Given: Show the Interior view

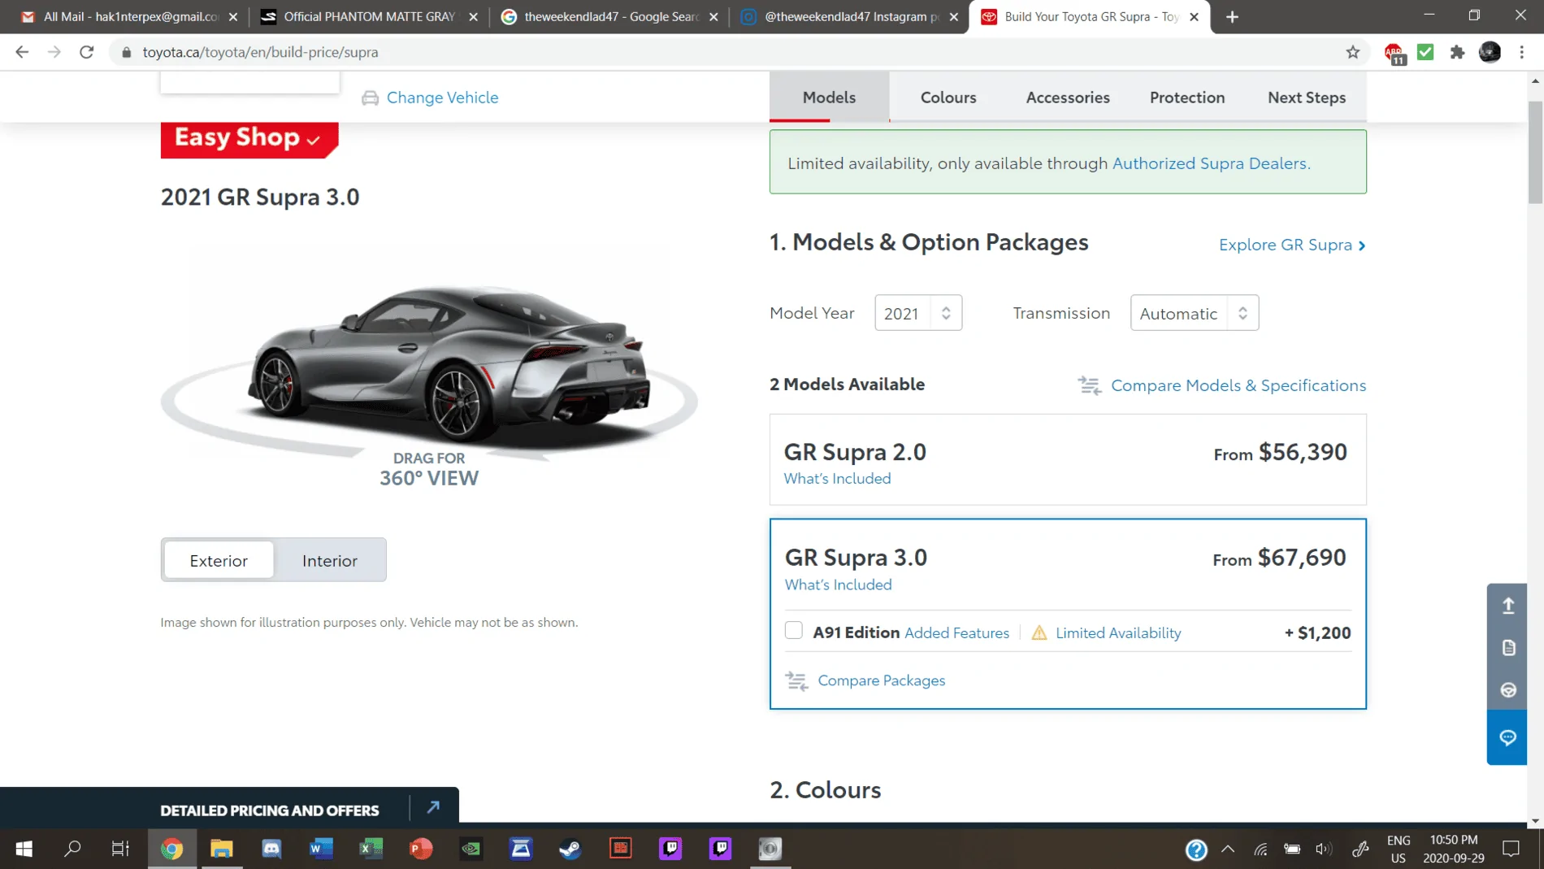Looking at the screenshot, I should 329,560.
